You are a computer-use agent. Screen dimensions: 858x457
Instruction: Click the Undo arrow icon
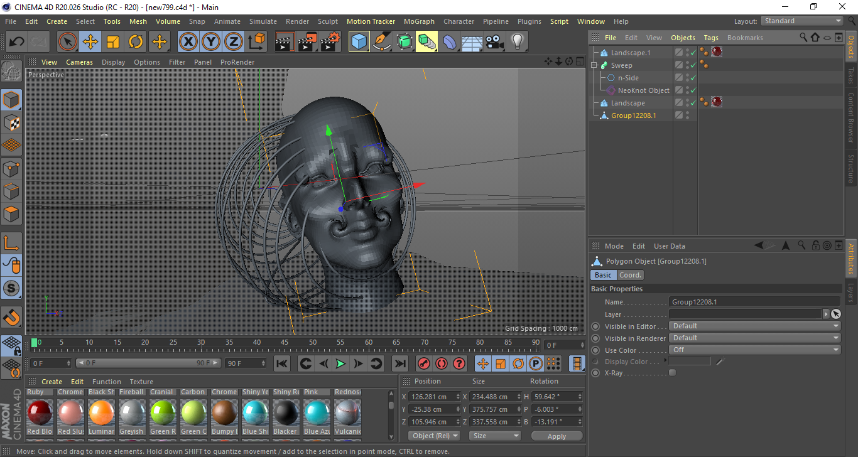(x=17, y=42)
